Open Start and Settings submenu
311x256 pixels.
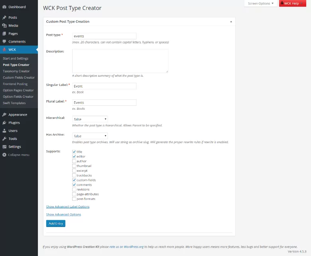[x=16, y=58]
